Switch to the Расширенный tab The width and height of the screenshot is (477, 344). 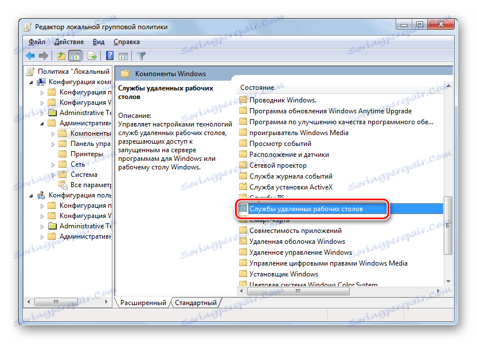click(x=143, y=303)
